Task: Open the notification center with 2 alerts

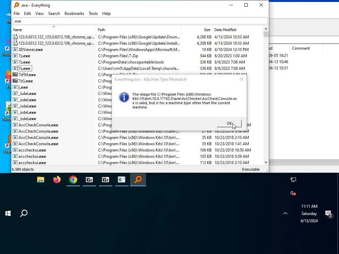Action: point(329,214)
